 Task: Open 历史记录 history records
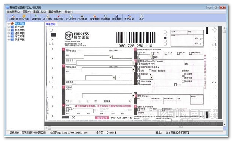point(129,18)
